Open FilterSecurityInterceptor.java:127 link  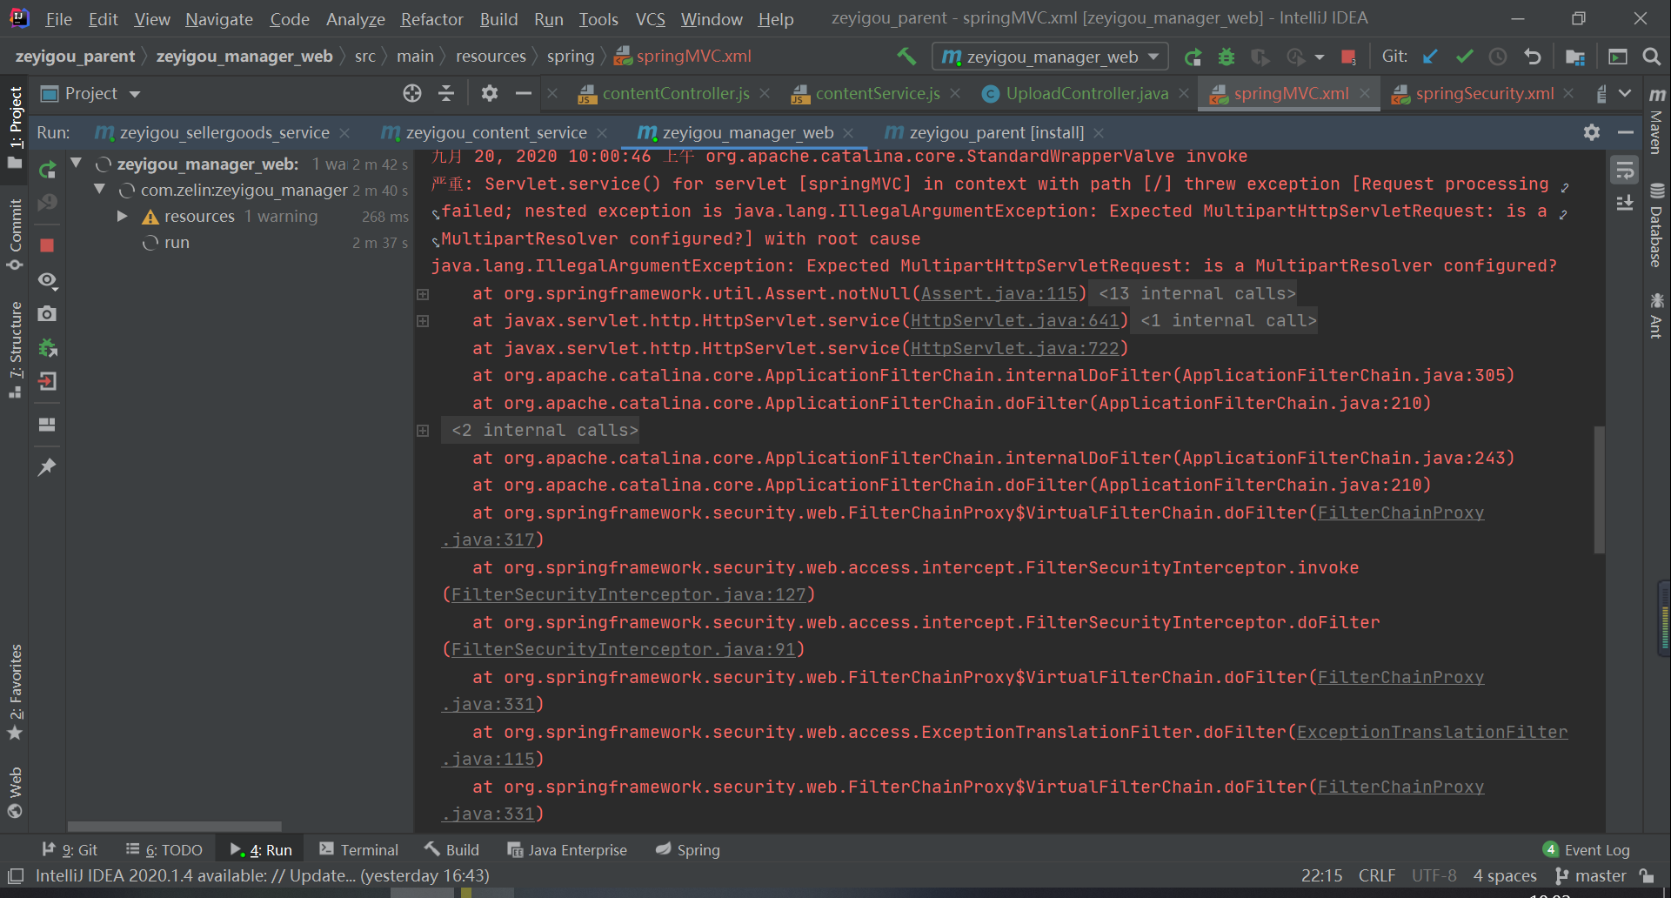pos(628,595)
